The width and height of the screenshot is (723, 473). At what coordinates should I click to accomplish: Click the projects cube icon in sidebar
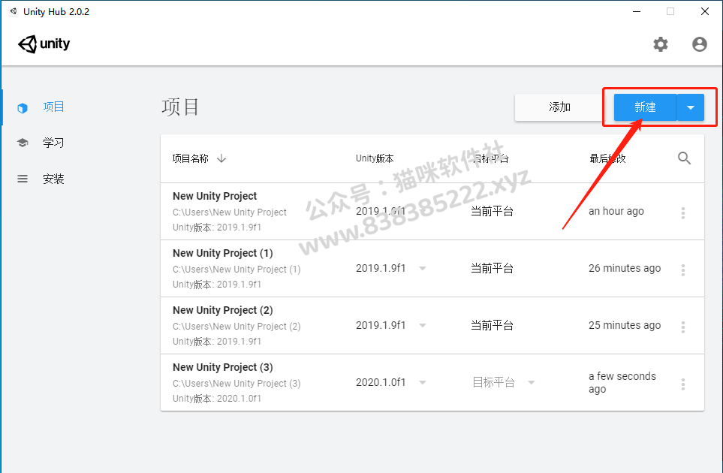click(x=22, y=108)
